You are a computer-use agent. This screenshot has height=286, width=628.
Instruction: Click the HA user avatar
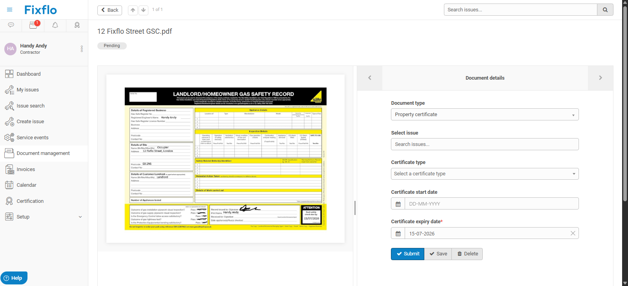point(10,49)
